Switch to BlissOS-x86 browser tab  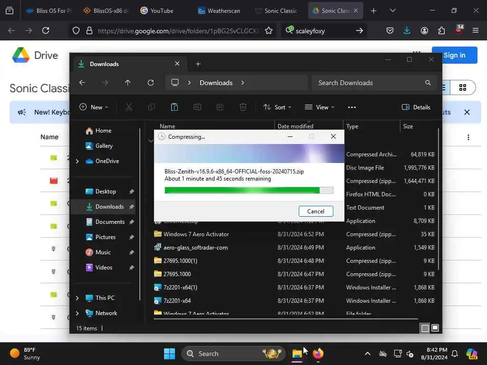click(x=106, y=10)
